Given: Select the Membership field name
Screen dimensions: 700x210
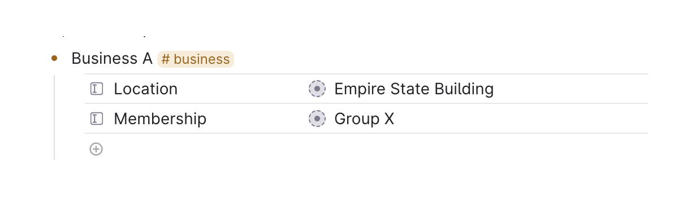Looking at the screenshot, I should (x=160, y=119).
